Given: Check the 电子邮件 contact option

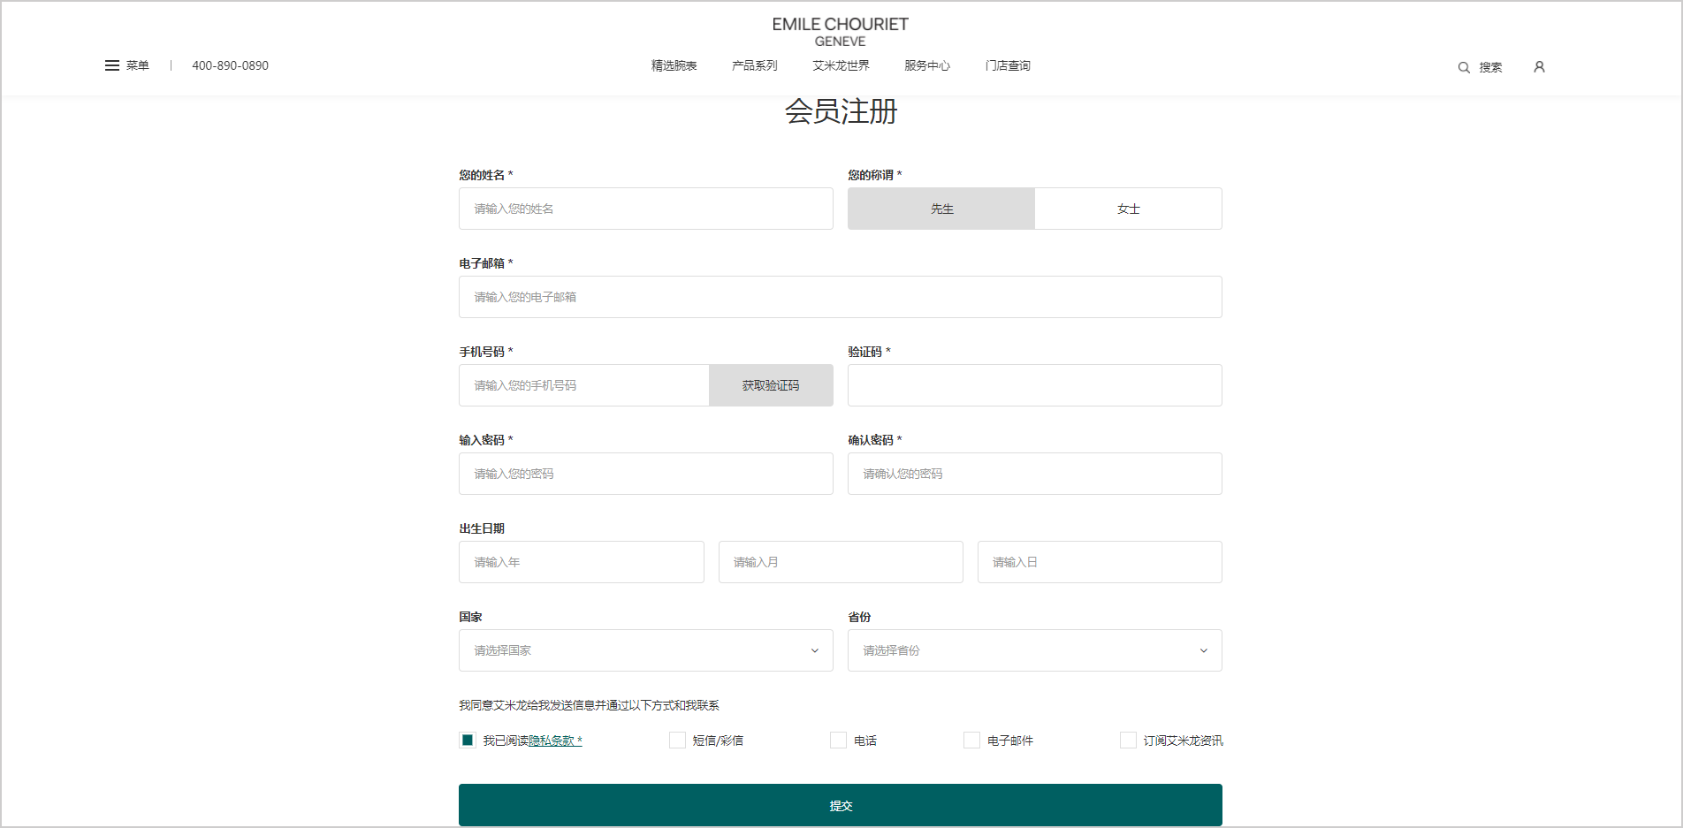Looking at the screenshot, I should [x=972, y=741].
